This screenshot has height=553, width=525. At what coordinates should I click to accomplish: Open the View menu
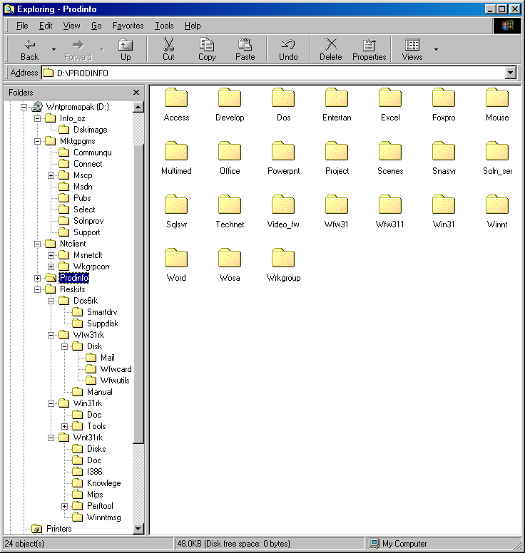(71, 26)
